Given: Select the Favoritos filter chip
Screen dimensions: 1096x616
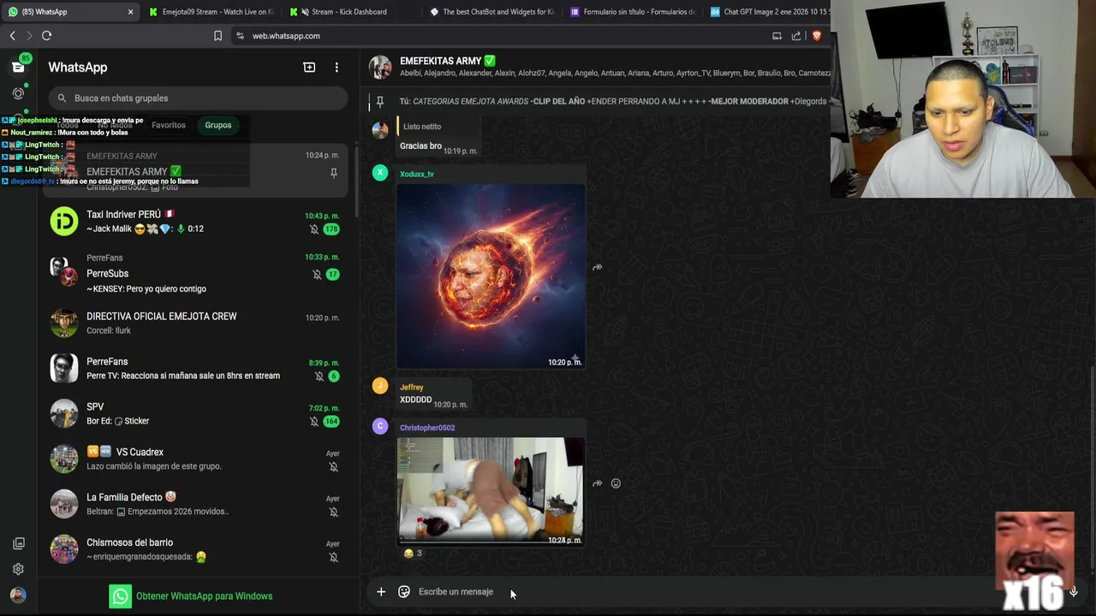Looking at the screenshot, I should [x=169, y=125].
